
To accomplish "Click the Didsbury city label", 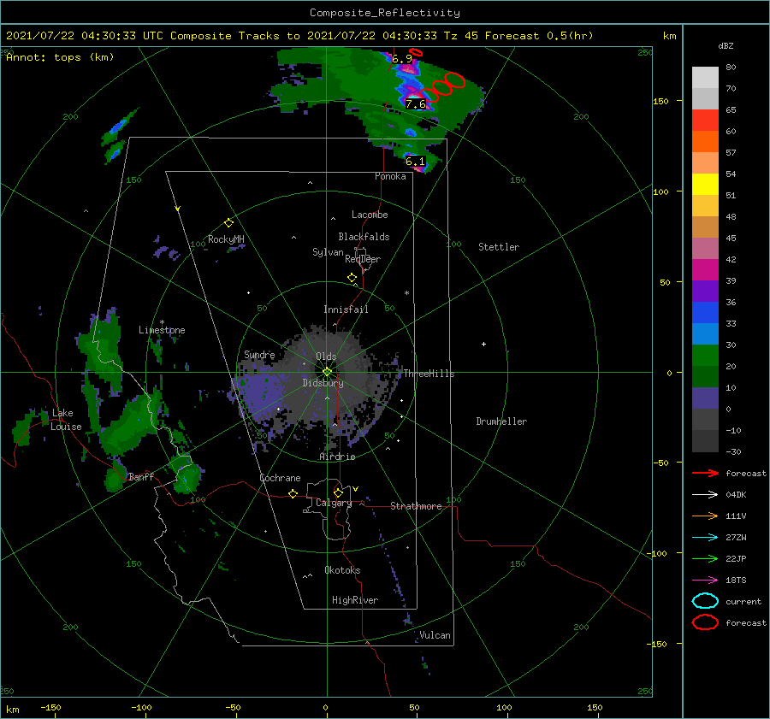I will [323, 383].
